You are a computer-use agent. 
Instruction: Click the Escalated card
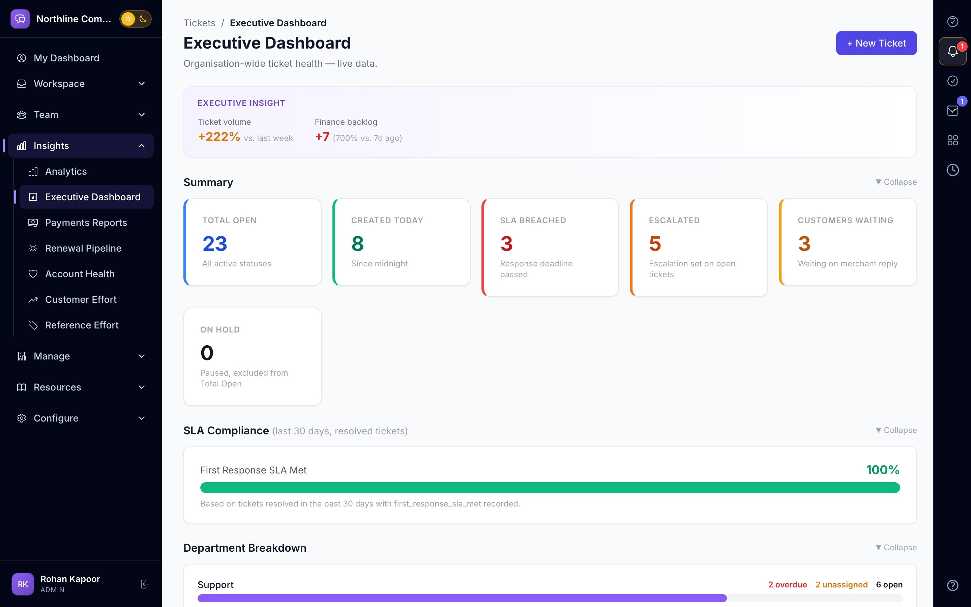tap(699, 248)
